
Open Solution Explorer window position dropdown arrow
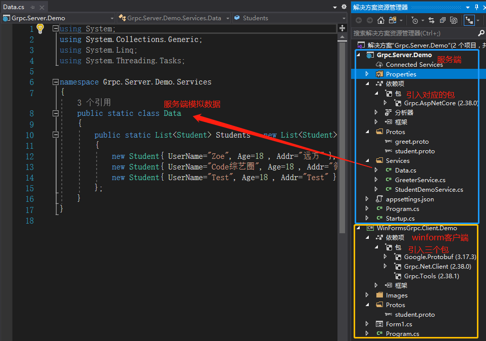click(x=468, y=8)
